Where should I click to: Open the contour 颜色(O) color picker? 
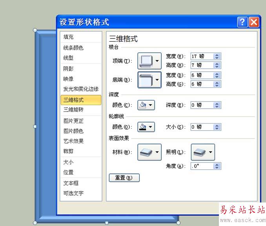click(x=146, y=127)
